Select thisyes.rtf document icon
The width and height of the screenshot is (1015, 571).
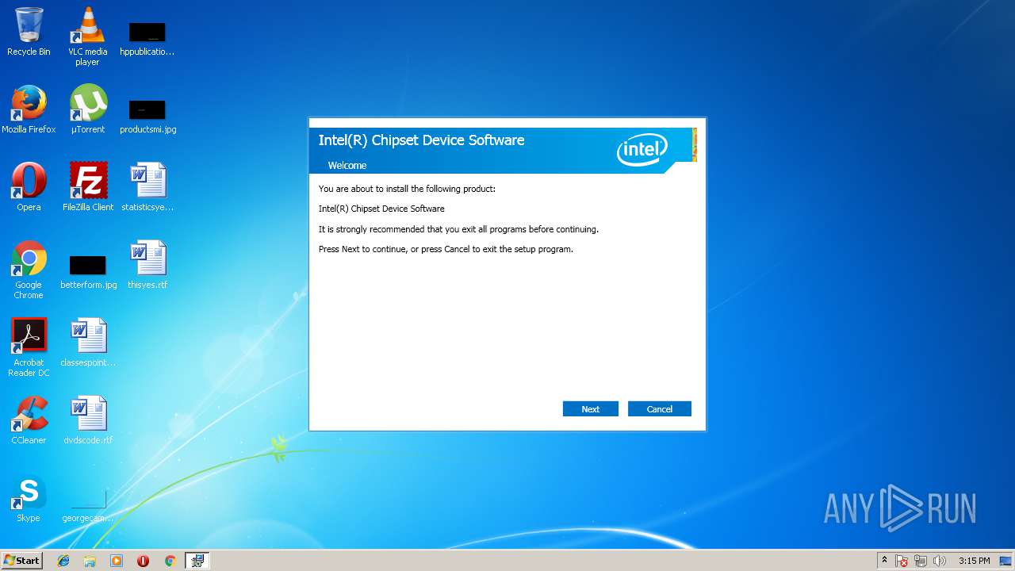click(147, 265)
